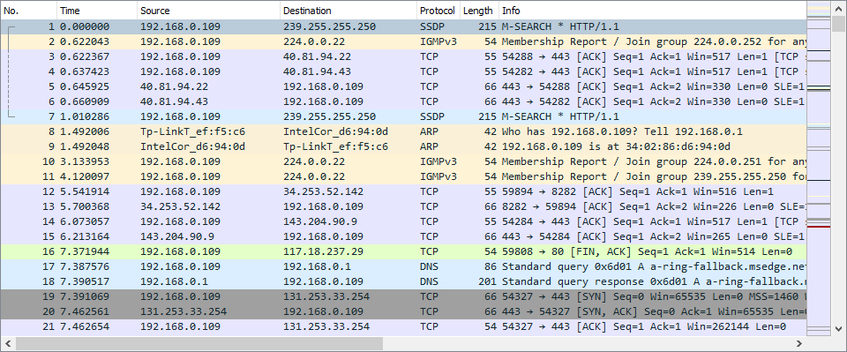The width and height of the screenshot is (847, 352).
Task: Select the FIN, ACK packet to 117.18.237.29
Action: point(403,251)
